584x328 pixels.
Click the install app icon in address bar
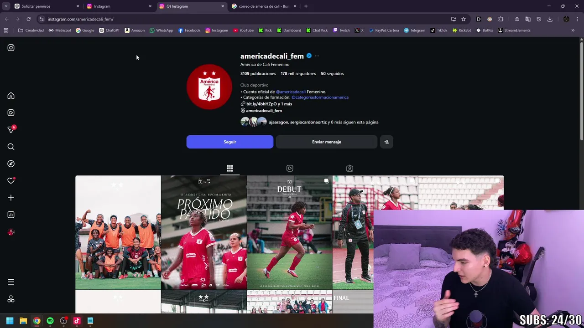tap(454, 19)
